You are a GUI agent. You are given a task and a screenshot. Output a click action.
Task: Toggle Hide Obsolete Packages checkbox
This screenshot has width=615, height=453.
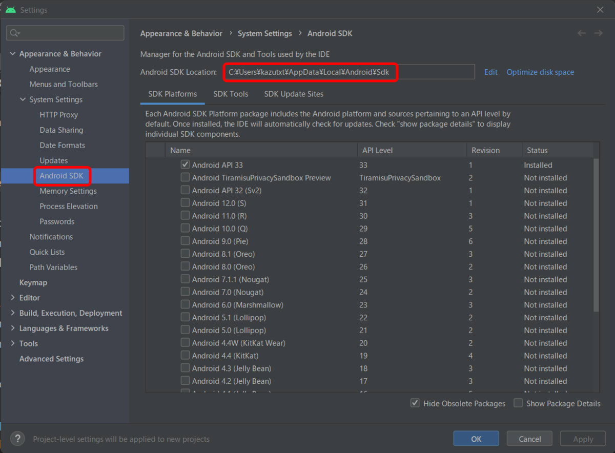tap(415, 403)
